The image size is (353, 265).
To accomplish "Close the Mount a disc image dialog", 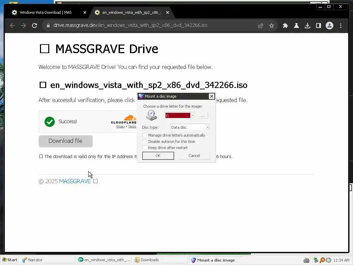I will pos(211,96).
